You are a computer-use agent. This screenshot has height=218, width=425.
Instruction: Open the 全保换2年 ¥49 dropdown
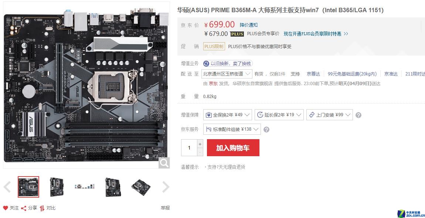click(x=227, y=115)
